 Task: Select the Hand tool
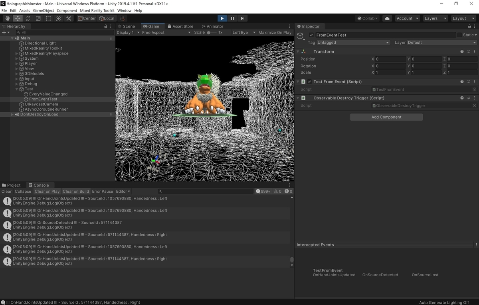click(8, 18)
